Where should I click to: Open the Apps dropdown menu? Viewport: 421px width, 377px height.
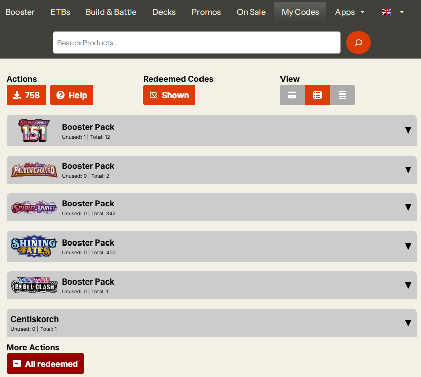pos(350,12)
